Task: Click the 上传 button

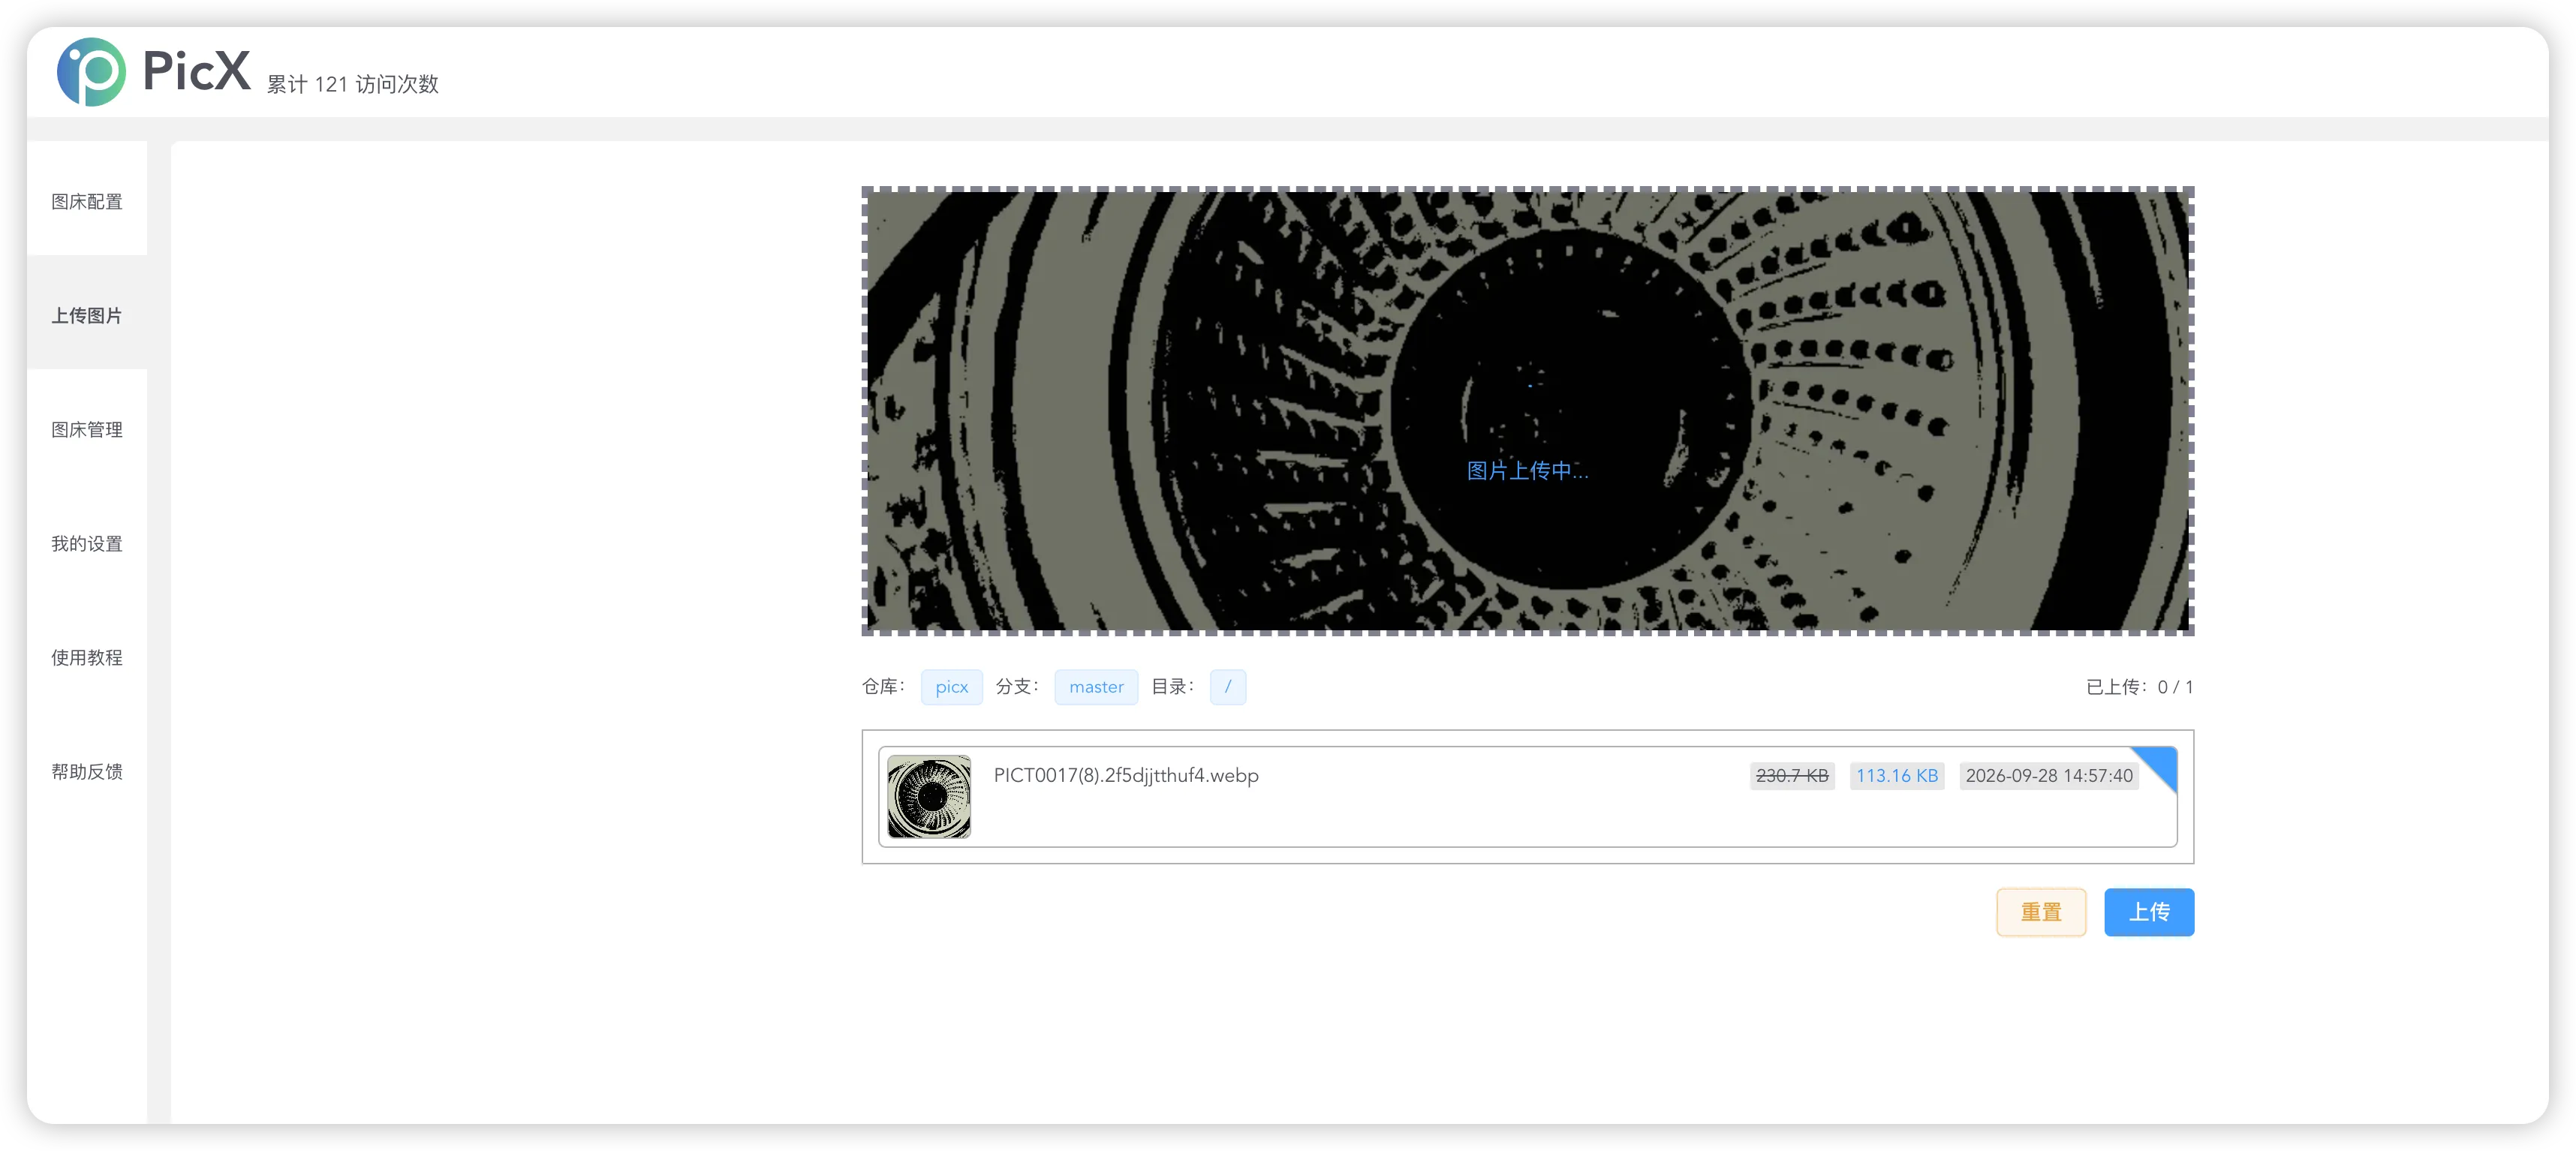Action: click(x=2149, y=912)
